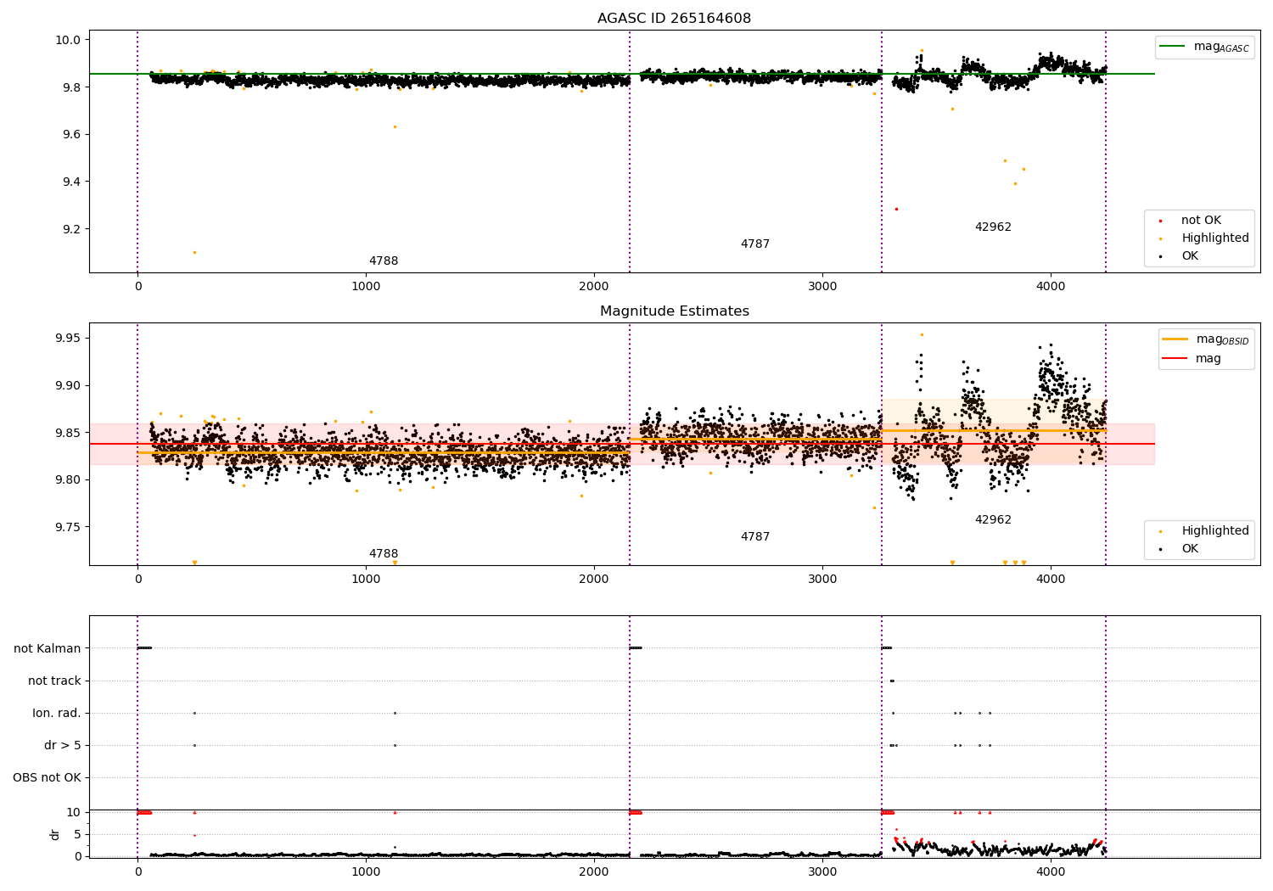Click the '4787' obsid label in the top plot

point(755,244)
